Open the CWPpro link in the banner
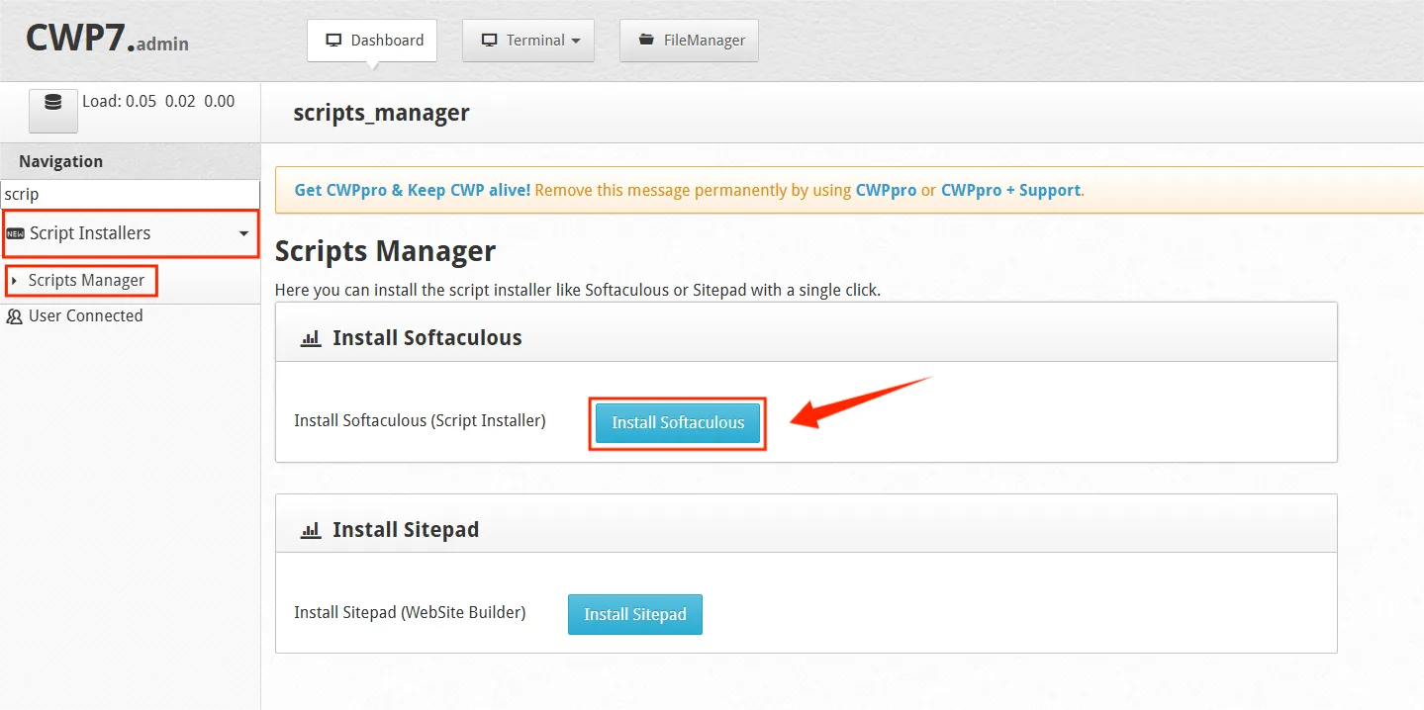1424x710 pixels. (x=887, y=189)
